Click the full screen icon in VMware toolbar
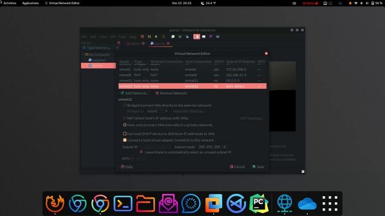Screen dimensions: 385x216 click(x=204, y=37)
